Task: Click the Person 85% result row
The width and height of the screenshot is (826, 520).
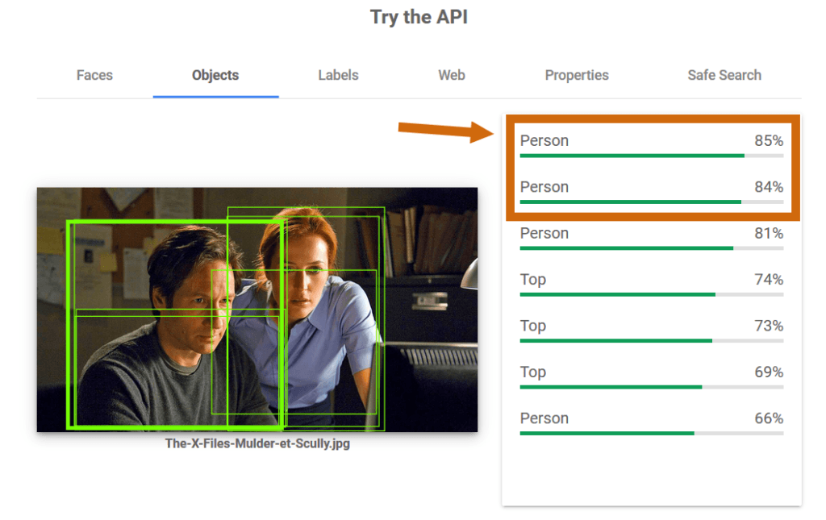Action: [652, 145]
